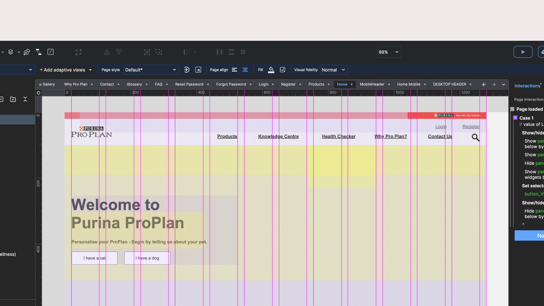Select the Pen drawing tool
The width and height of the screenshot is (544, 306).
pyautogui.click(x=27, y=52)
